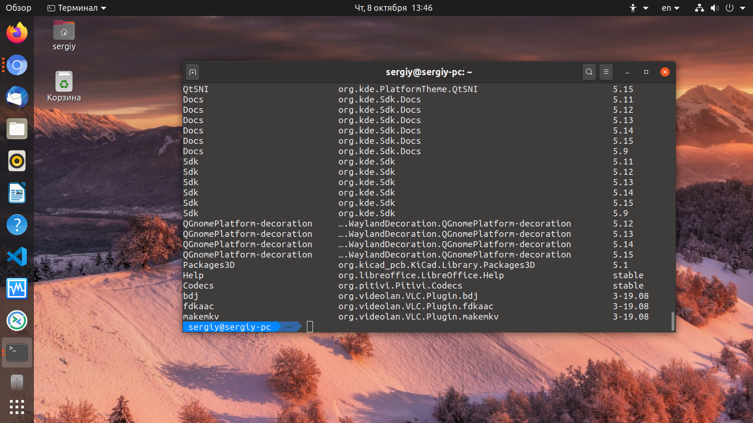Click sergiy@sergiy-pc prompt segment
The image size is (753, 423).
click(x=230, y=327)
